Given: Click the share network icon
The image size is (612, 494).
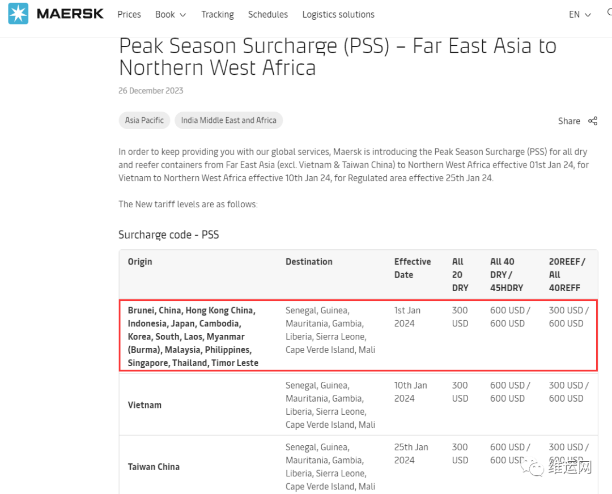Looking at the screenshot, I should (x=593, y=121).
